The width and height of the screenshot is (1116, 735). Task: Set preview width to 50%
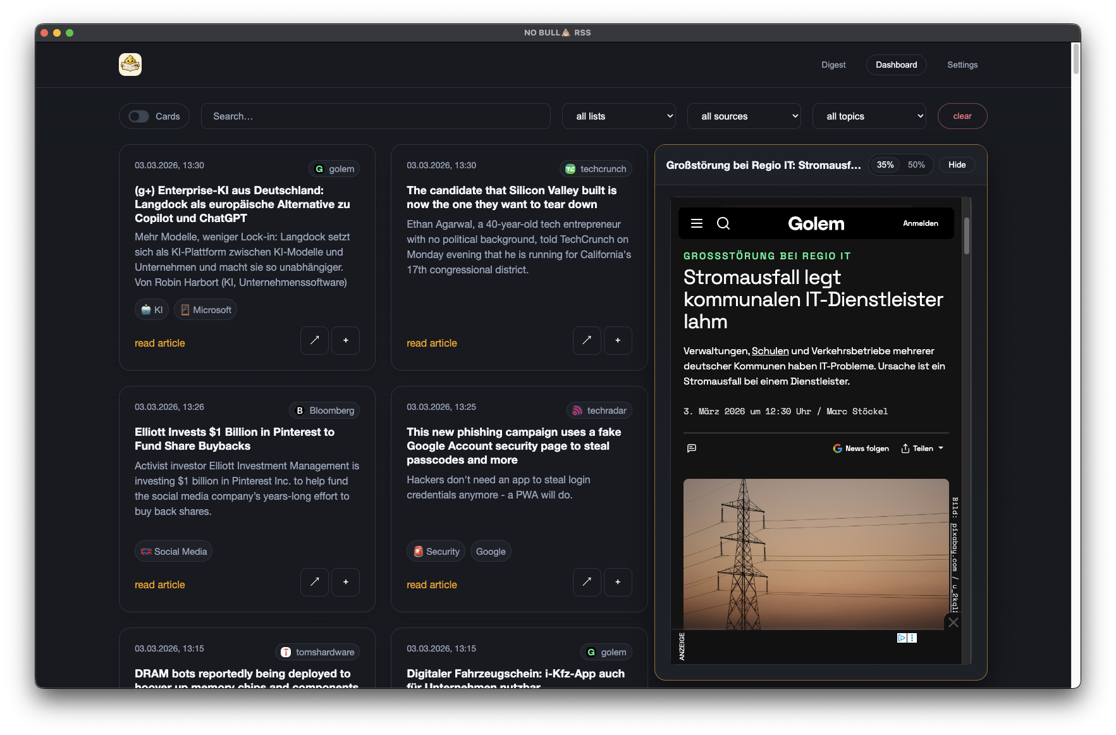pos(916,165)
